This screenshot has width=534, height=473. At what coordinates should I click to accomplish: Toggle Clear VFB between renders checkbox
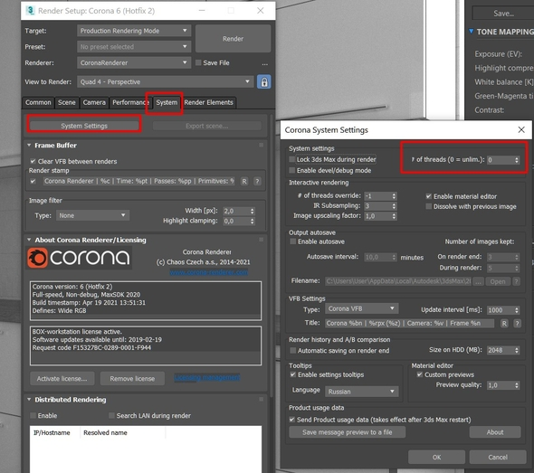[33, 161]
